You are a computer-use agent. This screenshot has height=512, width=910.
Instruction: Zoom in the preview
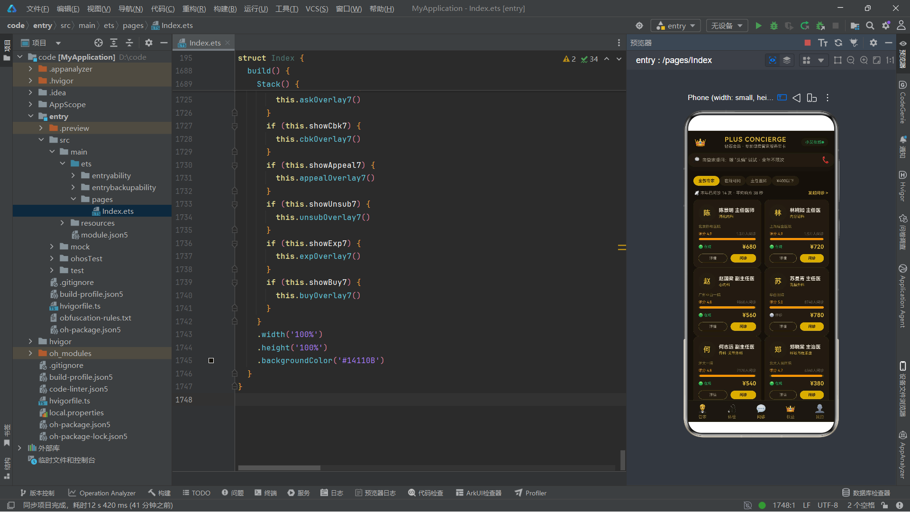point(864,60)
